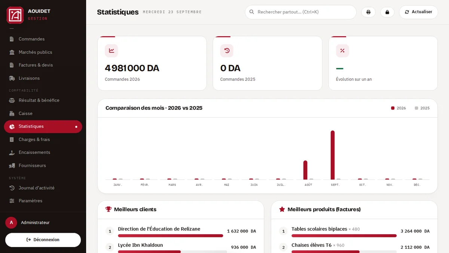
Task: Click the chart-line icon on Commandes 2026 card
Action: pyautogui.click(x=112, y=51)
